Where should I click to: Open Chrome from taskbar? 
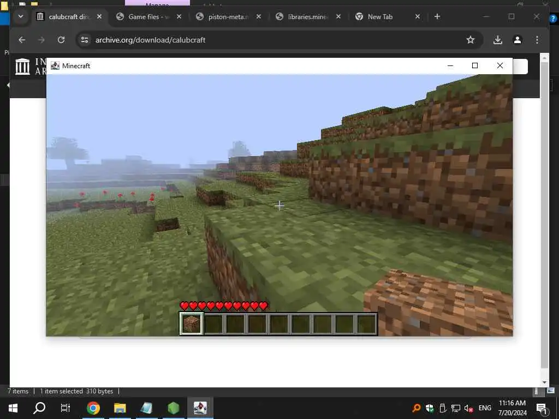coord(93,408)
